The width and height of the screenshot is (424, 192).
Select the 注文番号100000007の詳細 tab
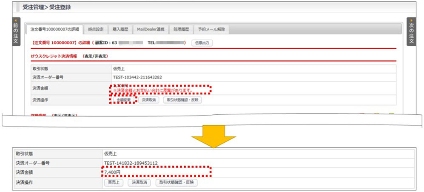55,29
